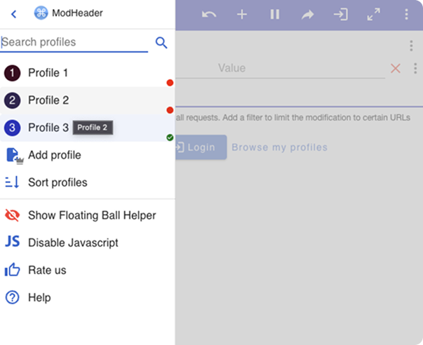Select Profile 1 in the list
Screen dimensions: 423x345
coord(88,73)
